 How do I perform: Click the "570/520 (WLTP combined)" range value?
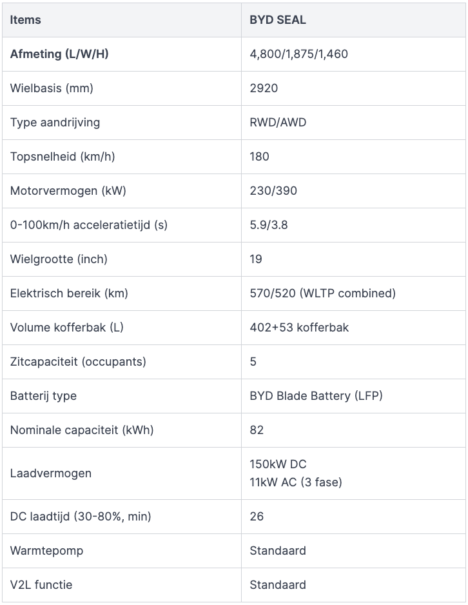pyautogui.click(x=322, y=293)
